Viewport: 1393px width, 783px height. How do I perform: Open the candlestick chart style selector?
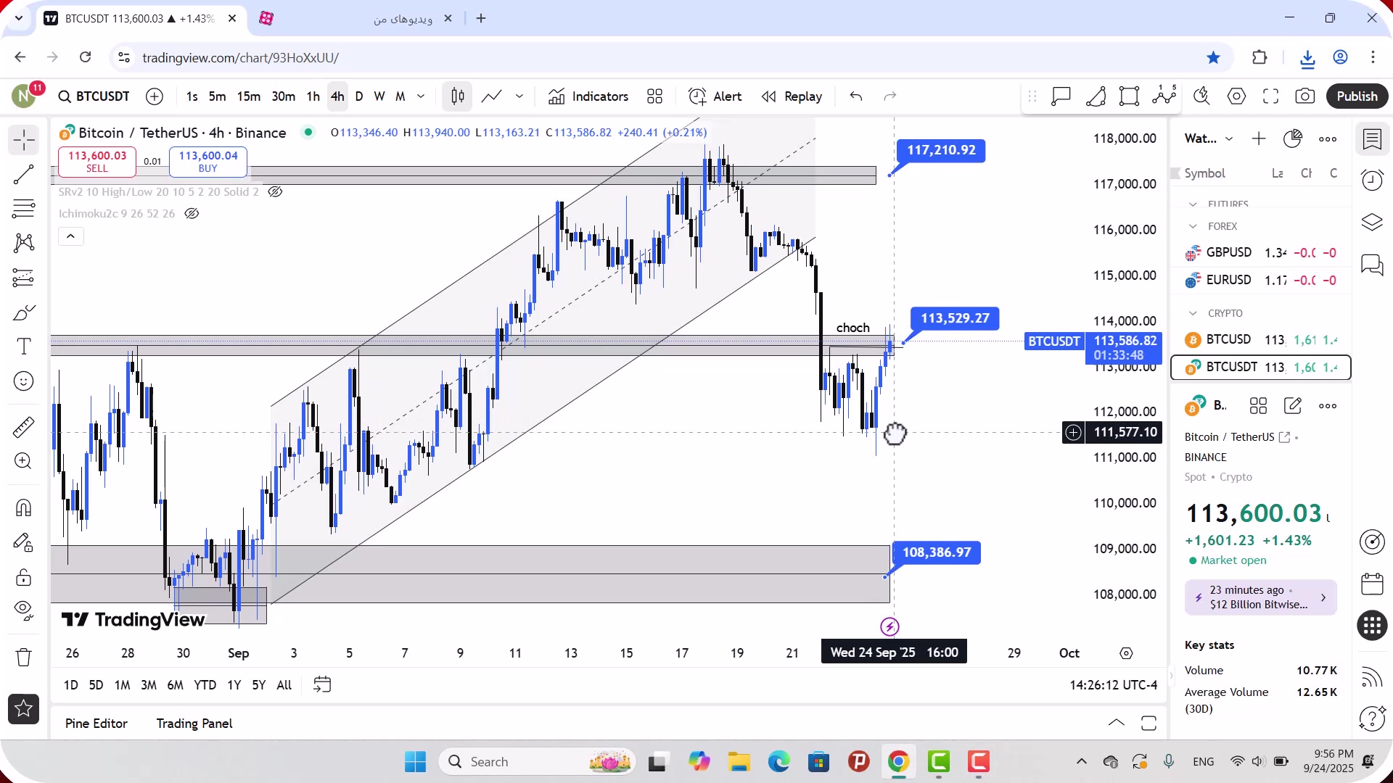click(x=457, y=96)
